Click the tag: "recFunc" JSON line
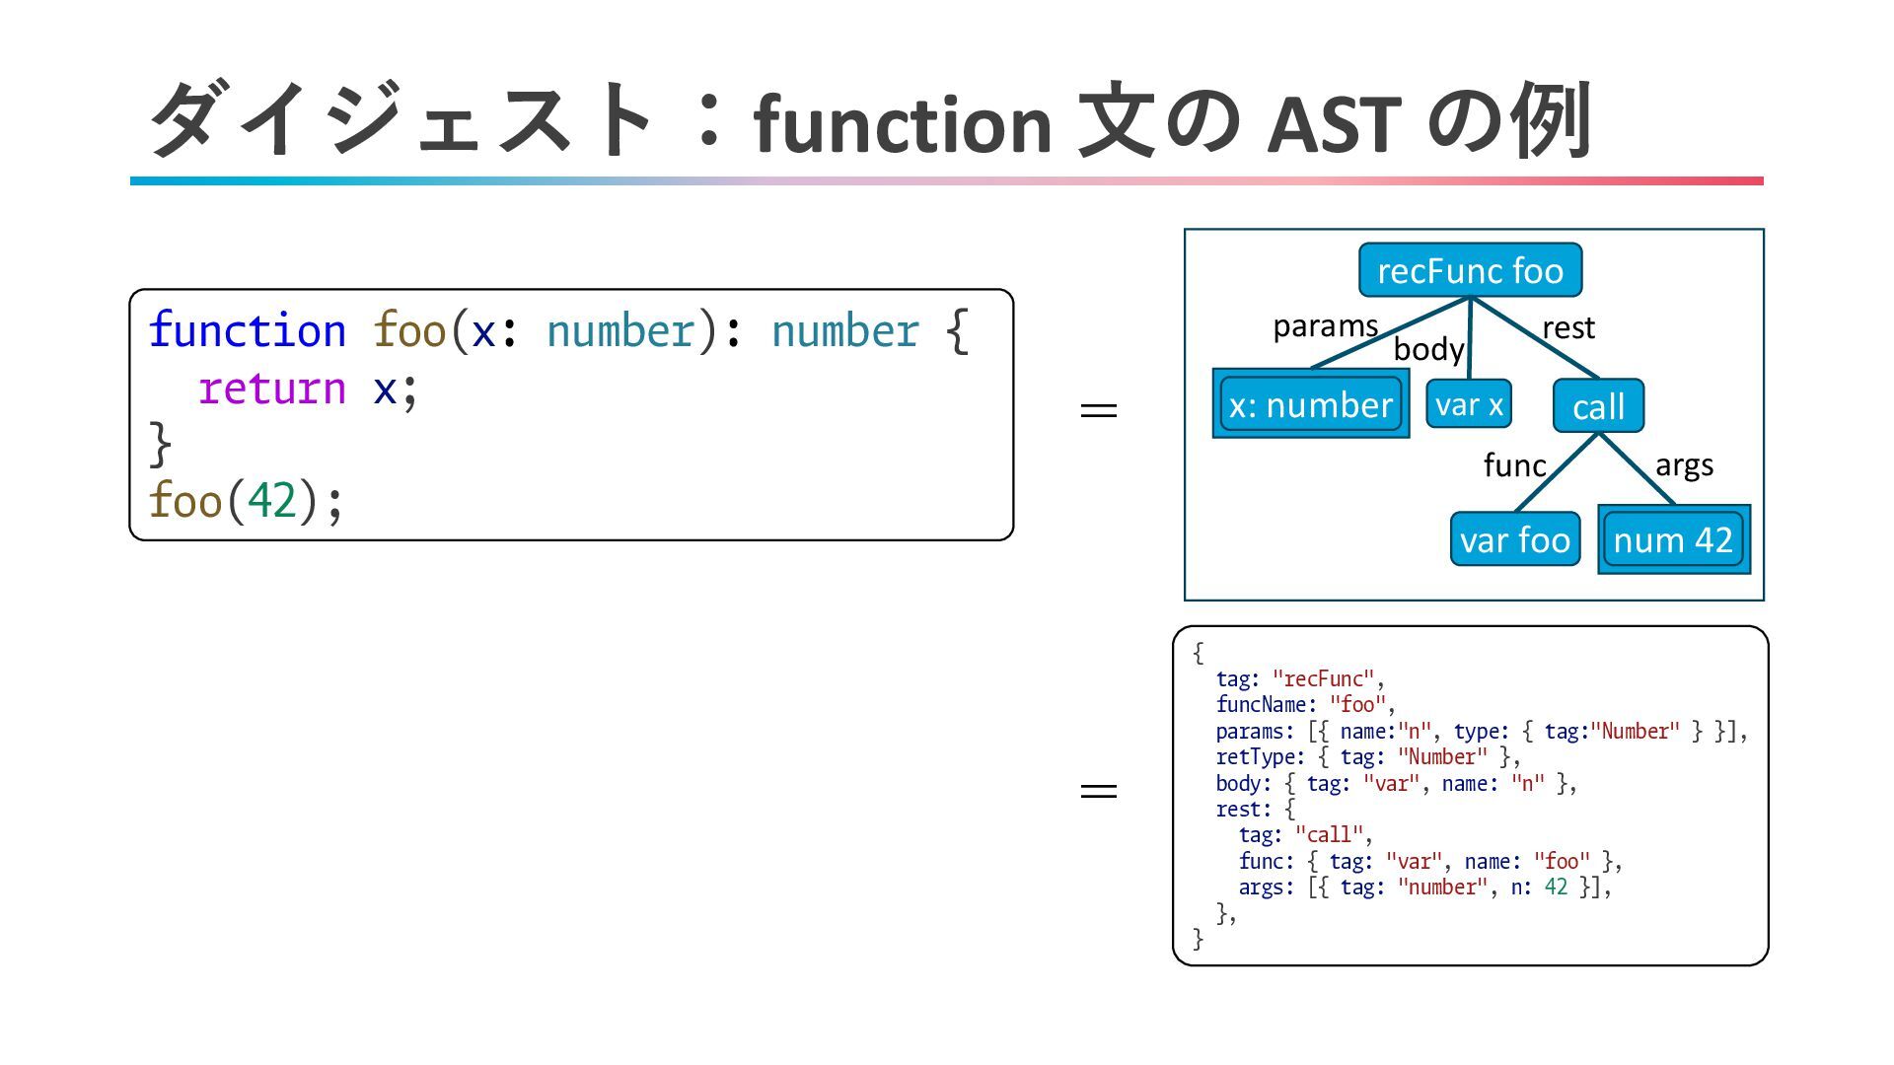The width and height of the screenshot is (1894, 1065). (1299, 678)
